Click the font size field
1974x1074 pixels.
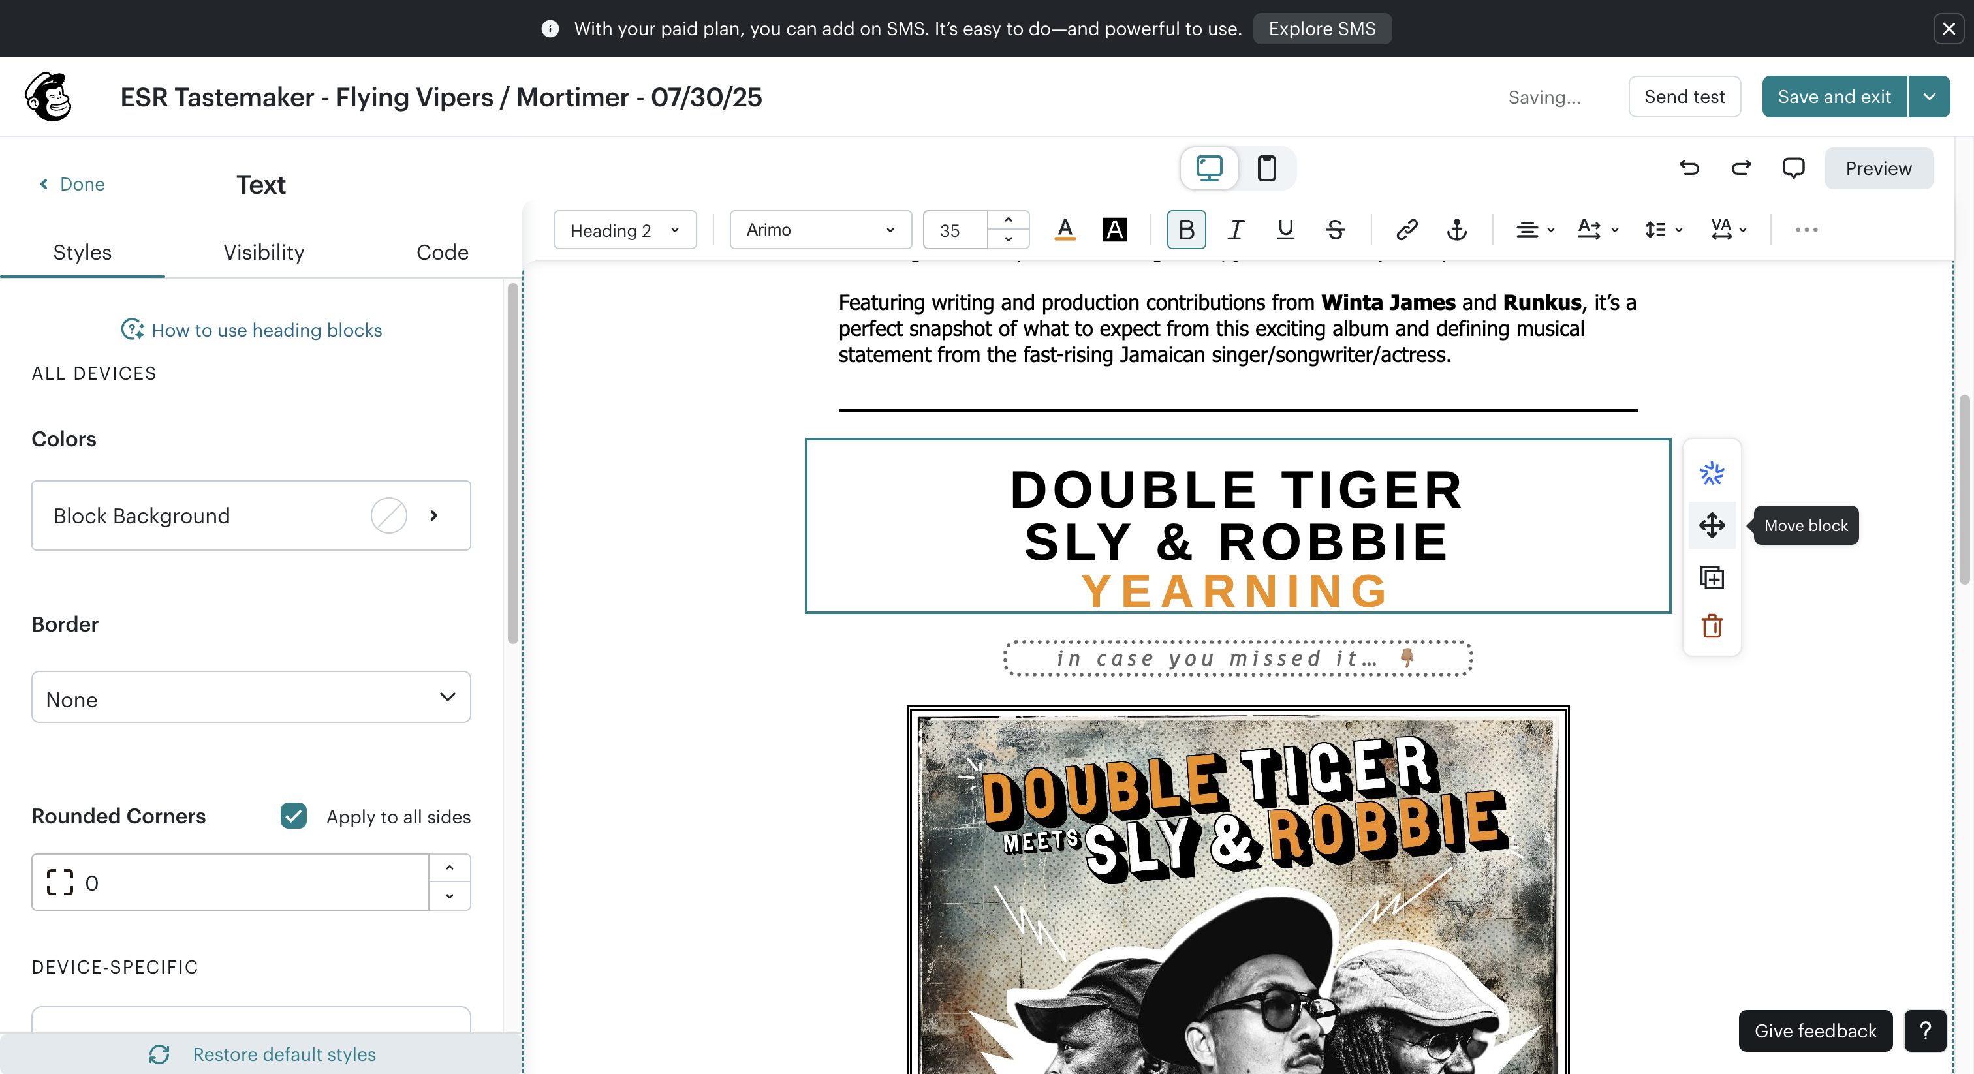coord(955,230)
